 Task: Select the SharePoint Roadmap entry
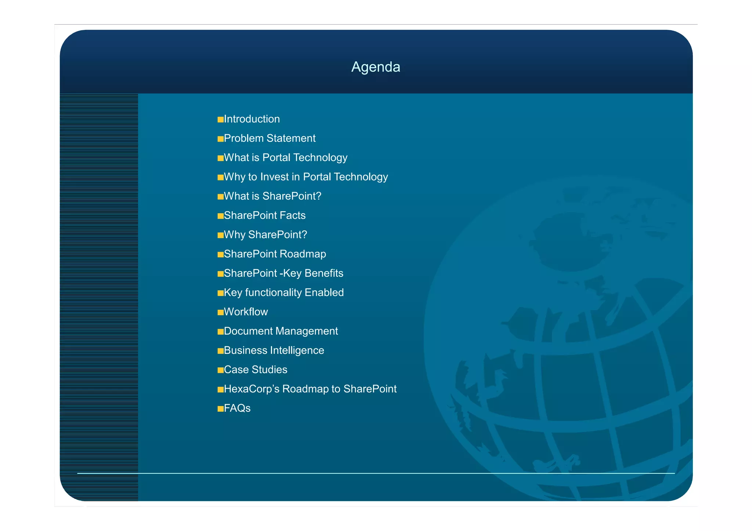tap(275, 254)
